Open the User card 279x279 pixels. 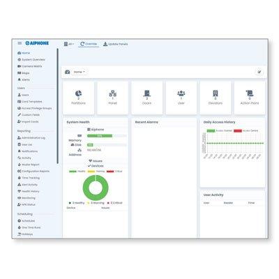[x=181, y=98]
